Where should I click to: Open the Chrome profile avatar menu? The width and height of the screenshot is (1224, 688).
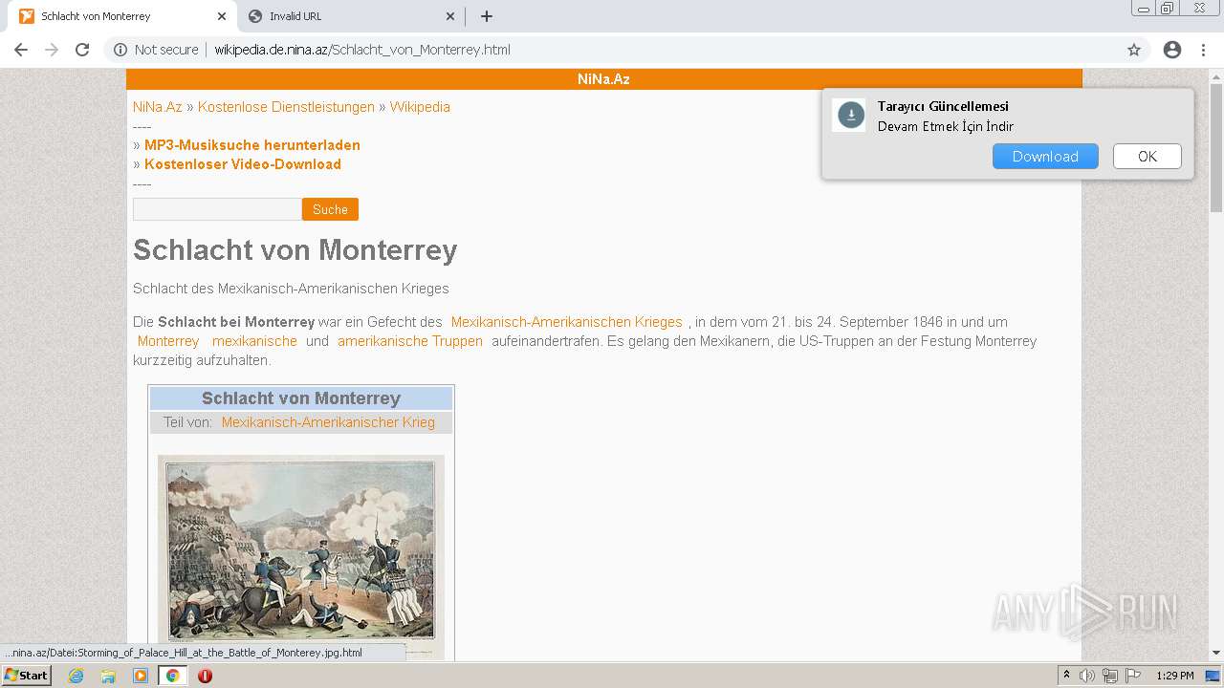(1172, 50)
